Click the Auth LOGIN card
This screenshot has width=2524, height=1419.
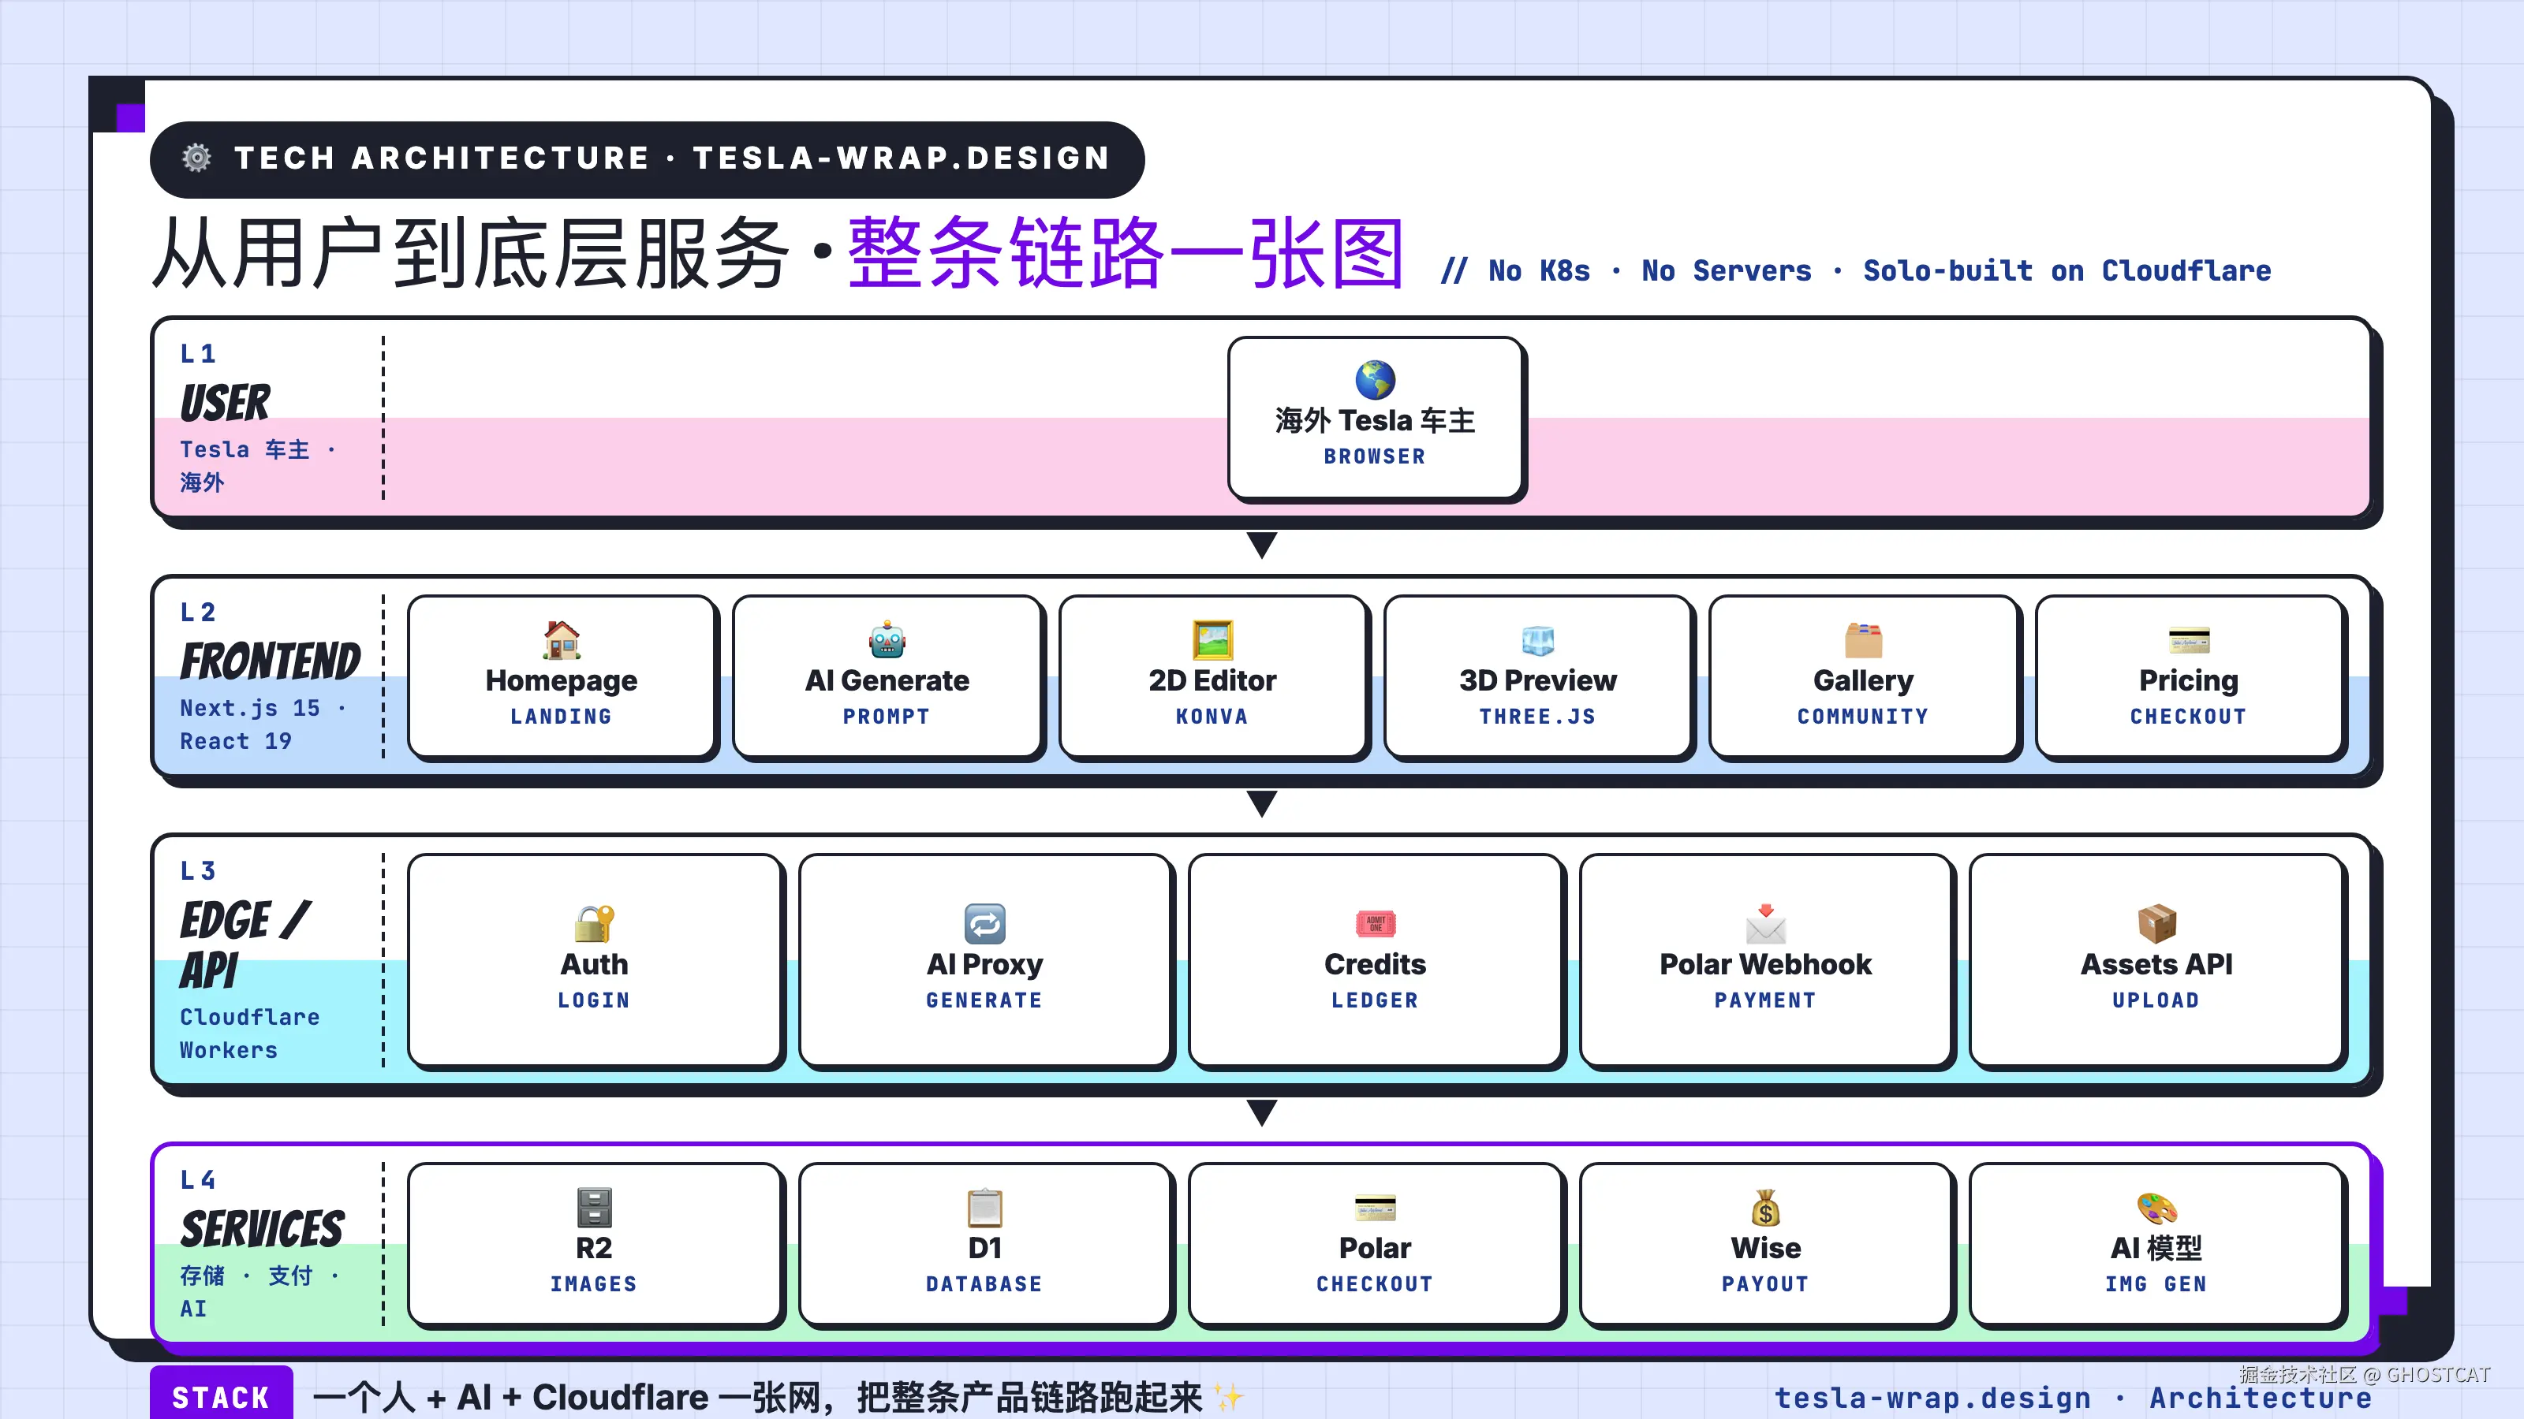point(594,959)
